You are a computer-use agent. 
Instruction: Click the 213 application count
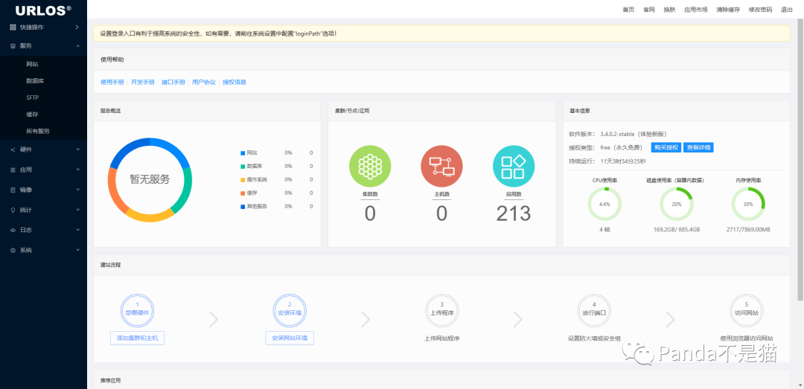513,213
